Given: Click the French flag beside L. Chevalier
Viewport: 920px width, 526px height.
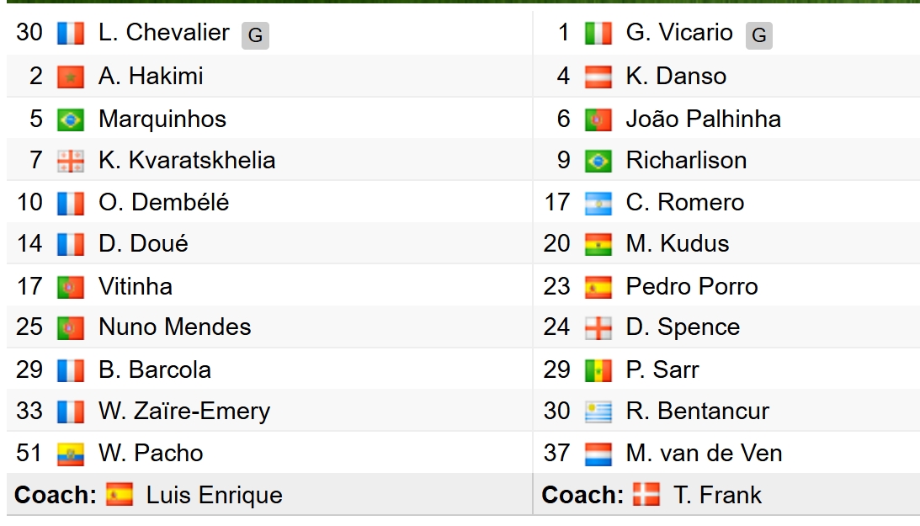Looking at the screenshot, I should click(x=71, y=34).
